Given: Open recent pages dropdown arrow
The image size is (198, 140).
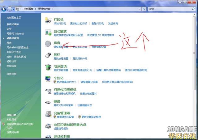Looking at the screenshot, I should click(14, 9).
